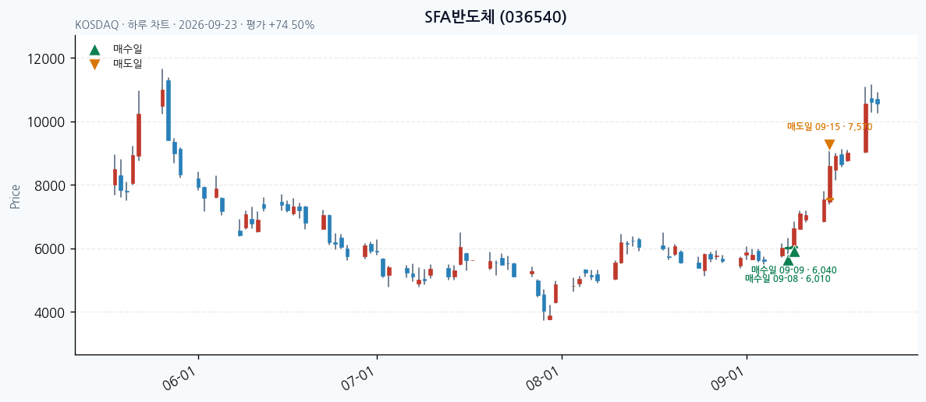
Task: Click the 'Price' y-axis title
Action: [16, 196]
